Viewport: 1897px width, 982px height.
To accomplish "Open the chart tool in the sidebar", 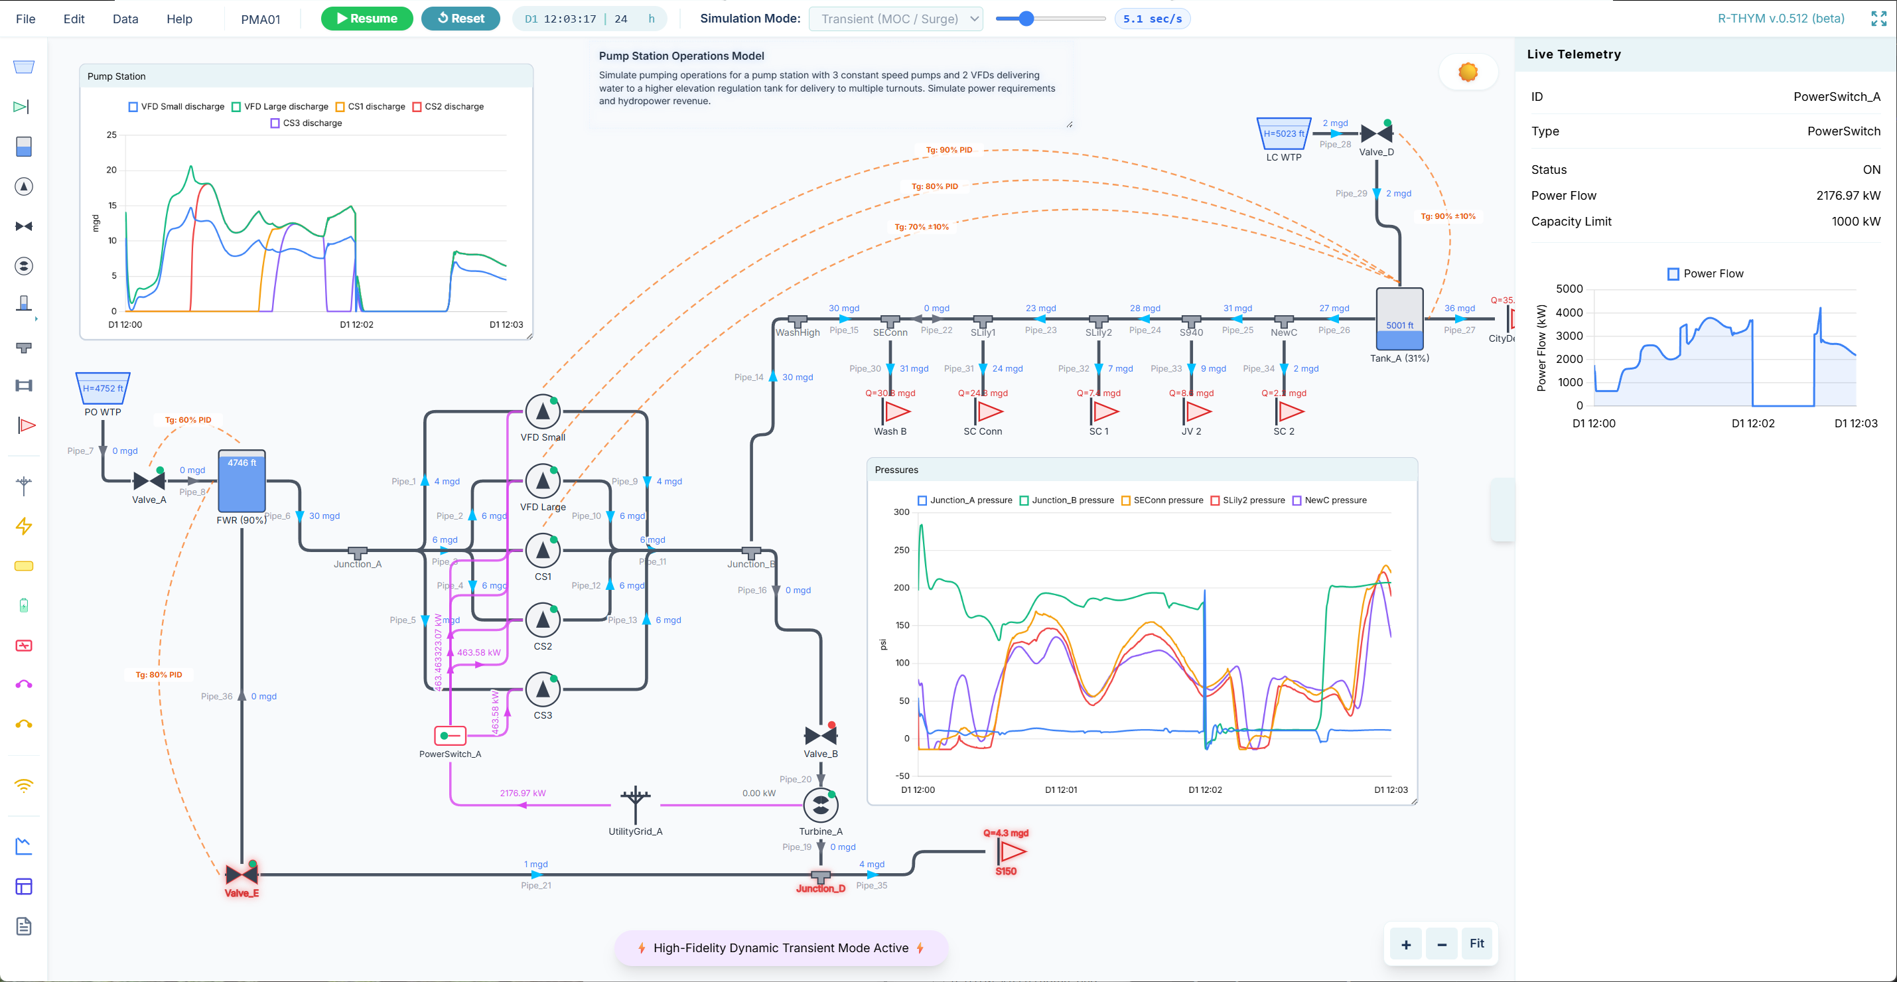I will point(24,846).
